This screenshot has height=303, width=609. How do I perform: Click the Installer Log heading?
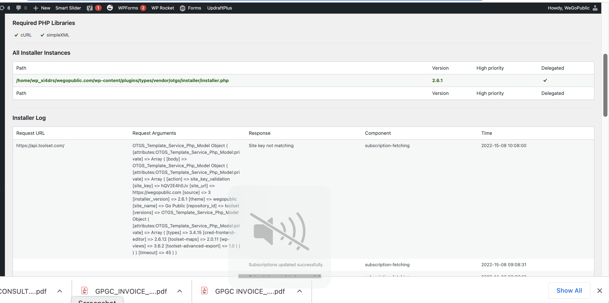29,118
